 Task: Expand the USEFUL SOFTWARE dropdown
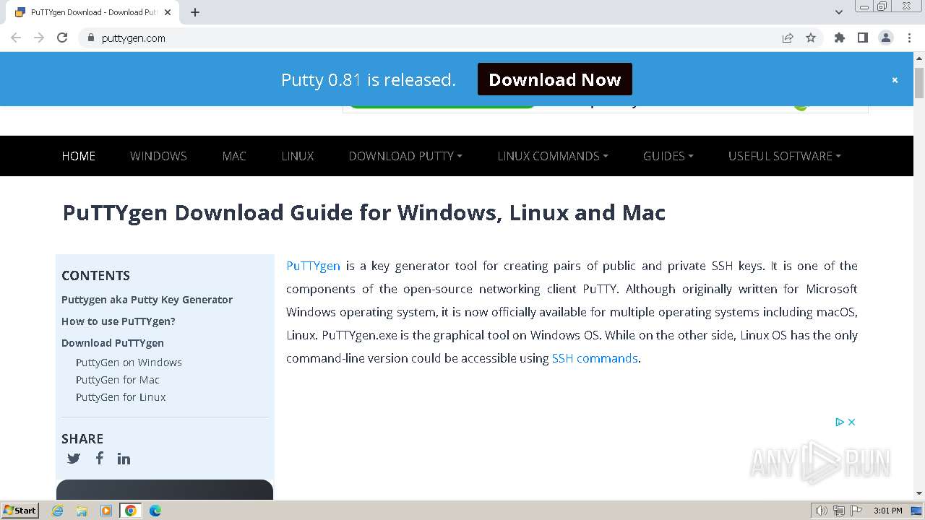pyautogui.click(x=785, y=156)
